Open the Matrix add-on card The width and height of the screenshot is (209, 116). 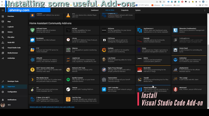[x=153, y=60]
